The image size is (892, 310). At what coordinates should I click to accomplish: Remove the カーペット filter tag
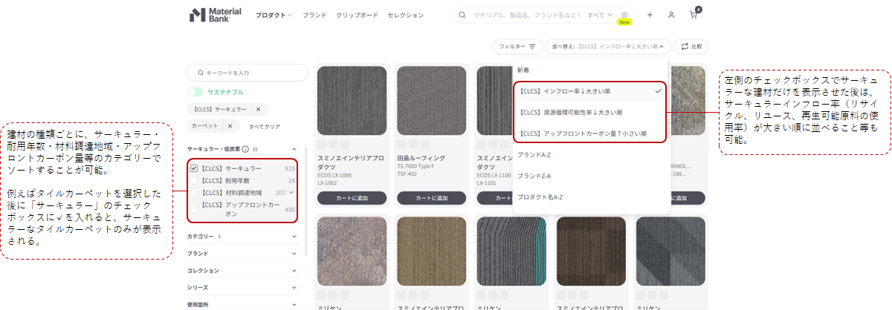(230, 126)
